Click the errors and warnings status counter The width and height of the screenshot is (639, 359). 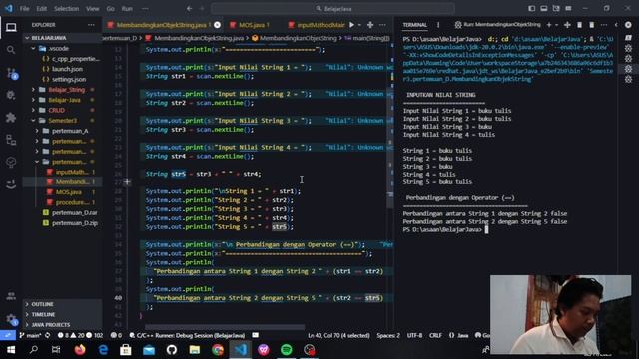[80, 335]
